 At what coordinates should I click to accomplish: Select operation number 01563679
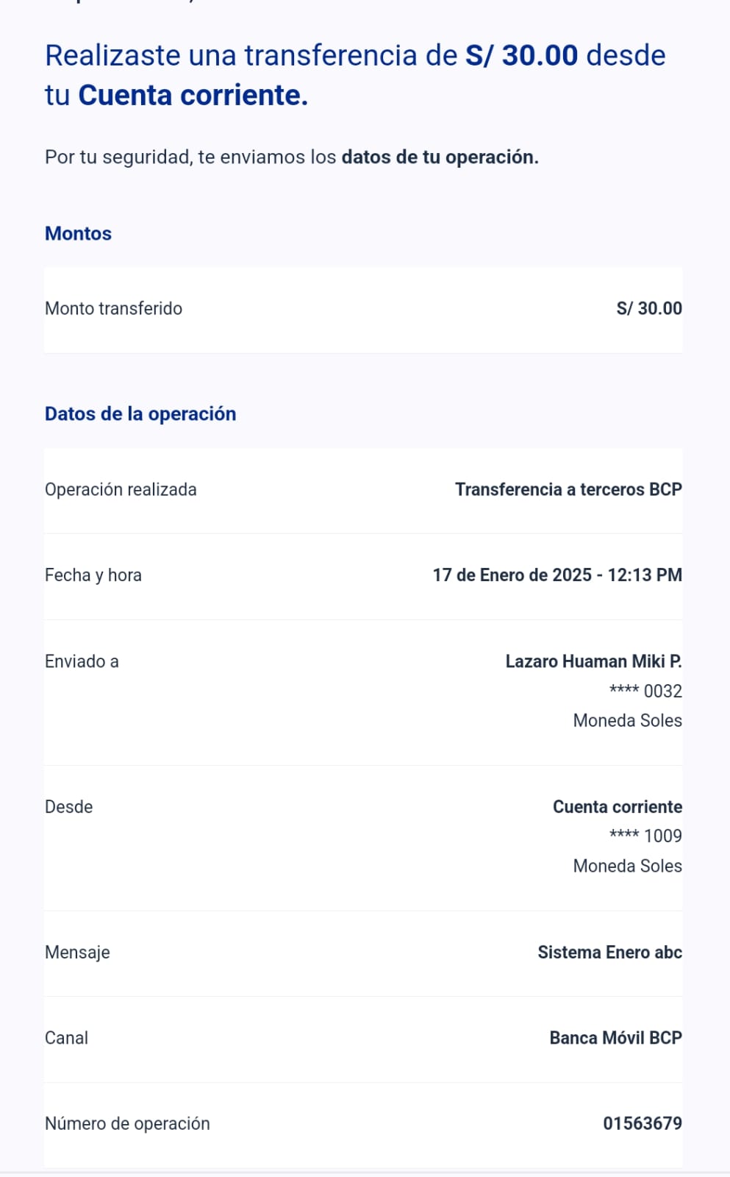click(642, 1124)
